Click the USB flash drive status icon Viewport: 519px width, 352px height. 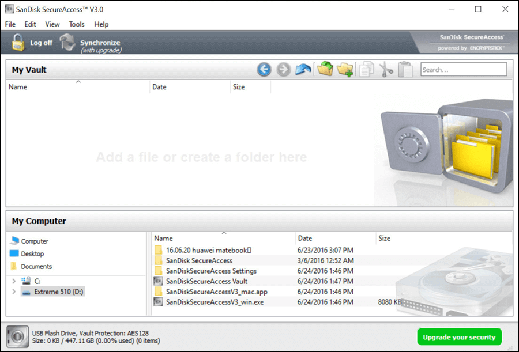pos(17,336)
